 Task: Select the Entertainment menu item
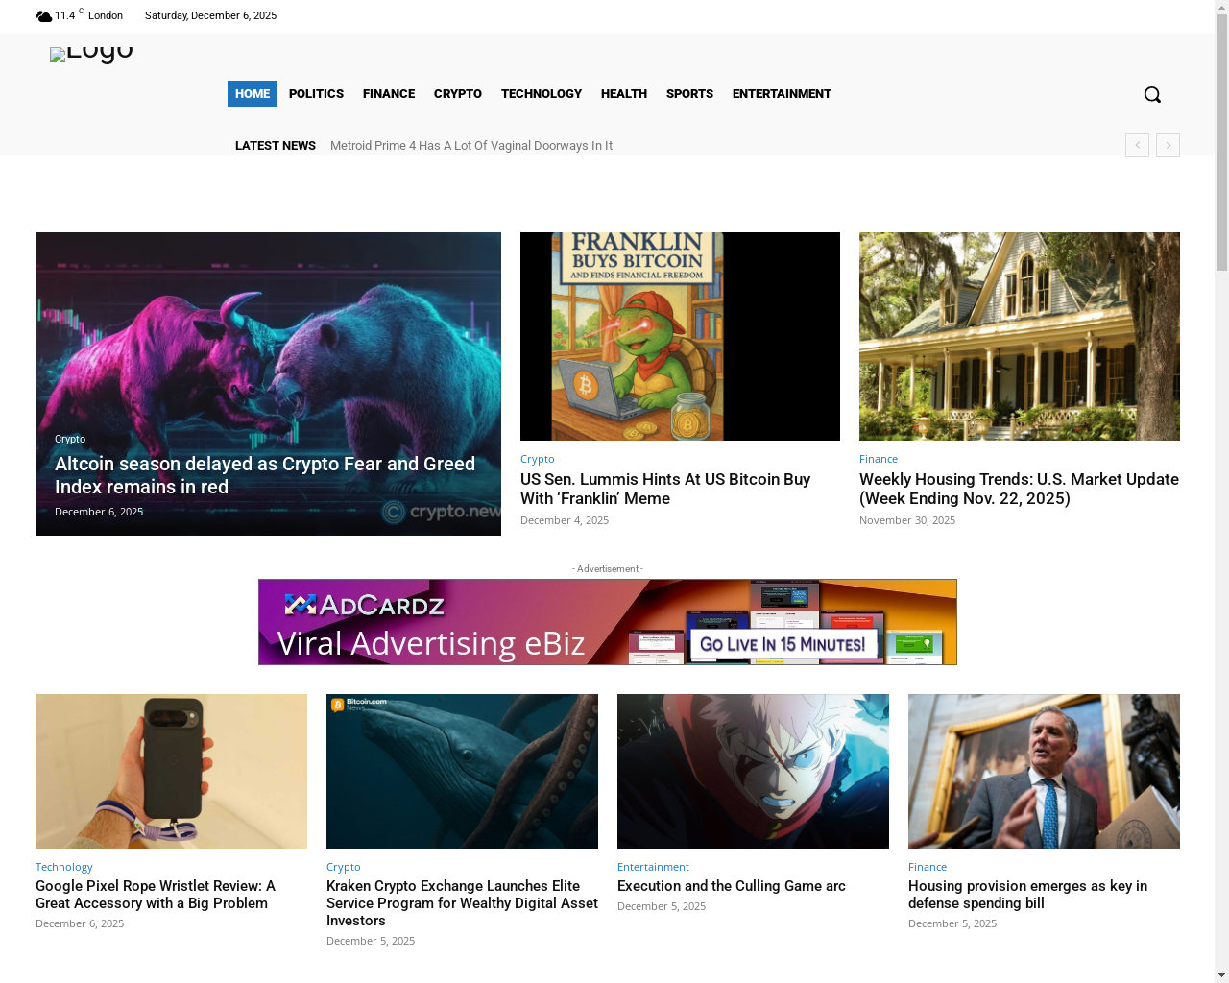point(782,94)
